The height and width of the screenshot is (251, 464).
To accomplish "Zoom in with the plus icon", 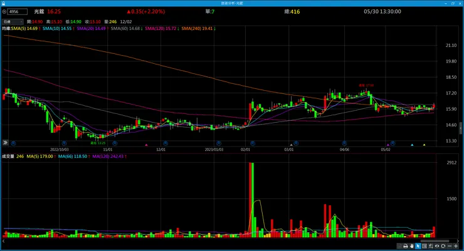I will click(456, 246).
